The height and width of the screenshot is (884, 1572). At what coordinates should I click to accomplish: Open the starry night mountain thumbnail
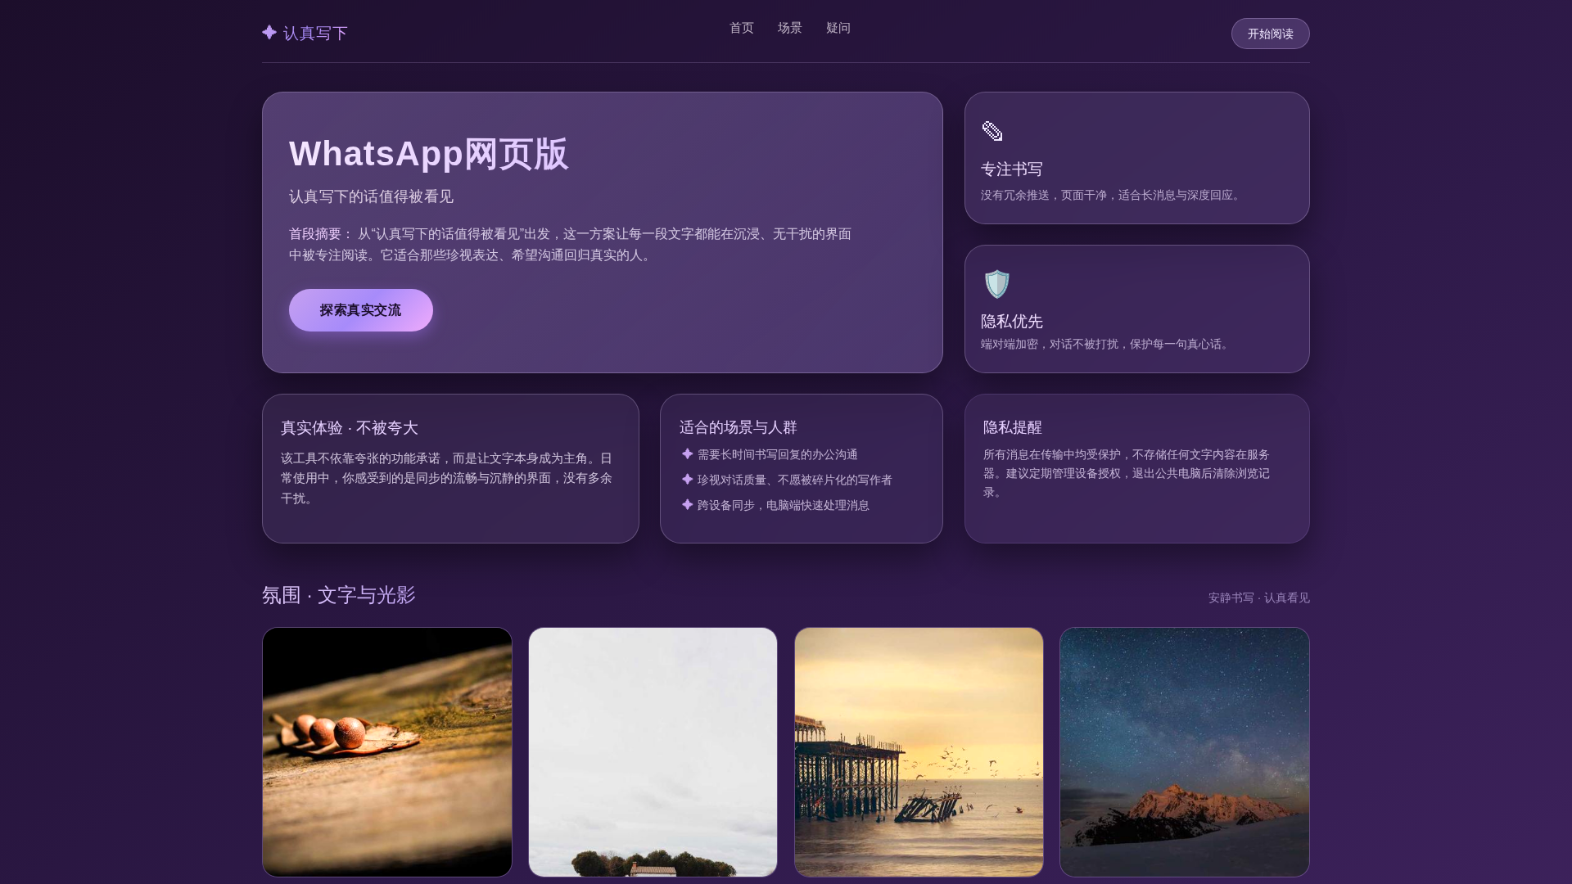click(x=1185, y=752)
